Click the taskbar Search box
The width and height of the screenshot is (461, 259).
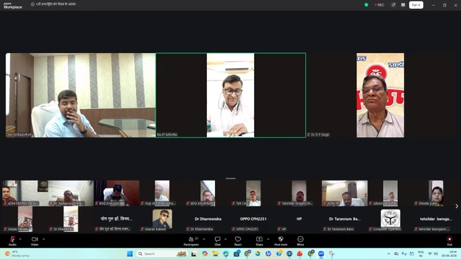click(162, 254)
